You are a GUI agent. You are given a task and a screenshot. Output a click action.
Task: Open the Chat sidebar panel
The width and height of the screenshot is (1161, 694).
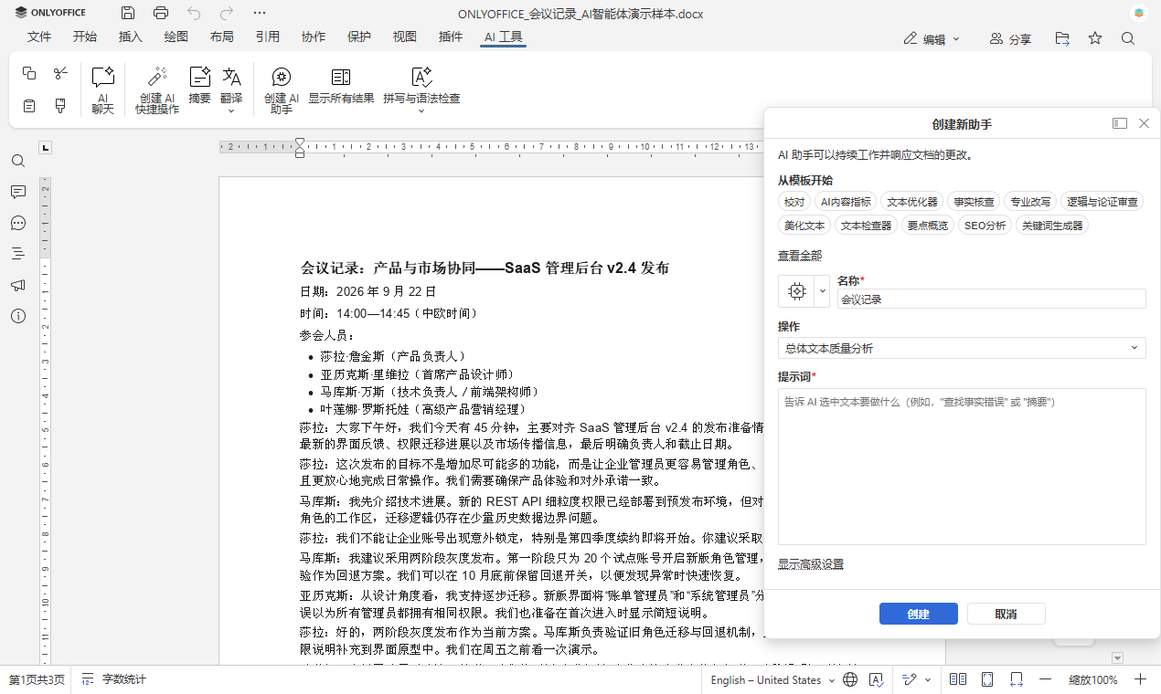(18, 223)
